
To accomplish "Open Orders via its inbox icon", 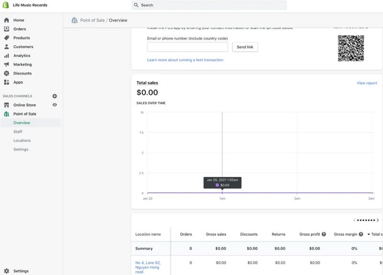I will (x=7, y=29).
